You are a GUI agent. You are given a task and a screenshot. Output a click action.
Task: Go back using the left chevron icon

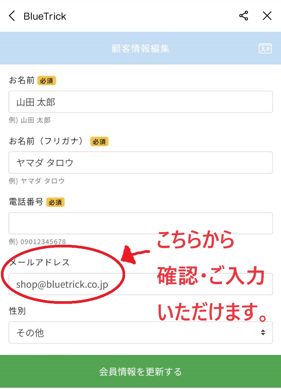12,16
